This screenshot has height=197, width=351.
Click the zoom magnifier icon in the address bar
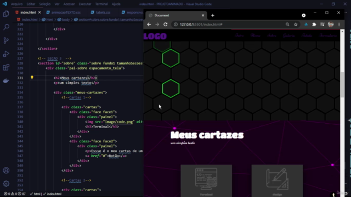click(287, 24)
